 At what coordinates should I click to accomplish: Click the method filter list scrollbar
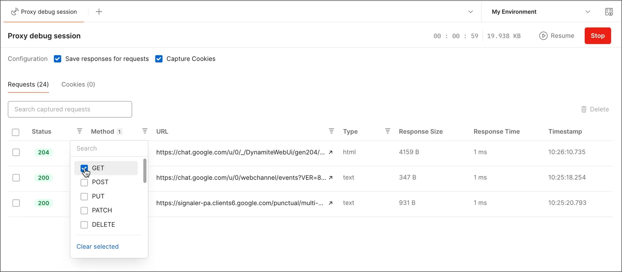[x=145, y=171]
